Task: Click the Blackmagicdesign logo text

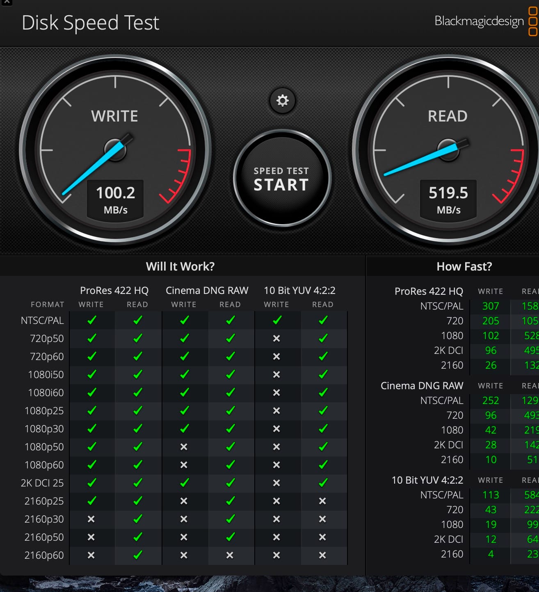Action: (x=479, y=21)
